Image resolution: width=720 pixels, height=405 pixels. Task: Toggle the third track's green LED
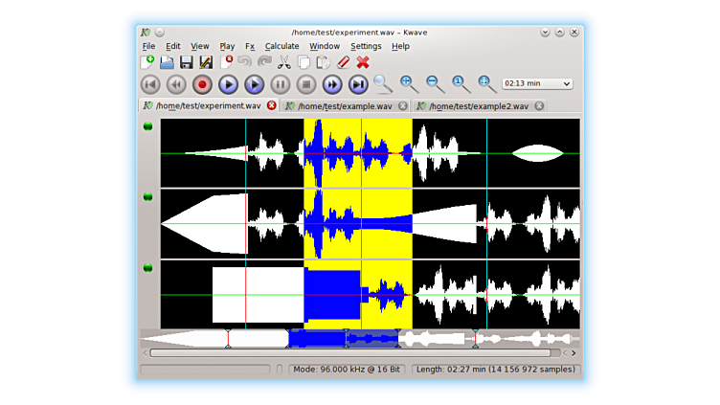point(148,267)
